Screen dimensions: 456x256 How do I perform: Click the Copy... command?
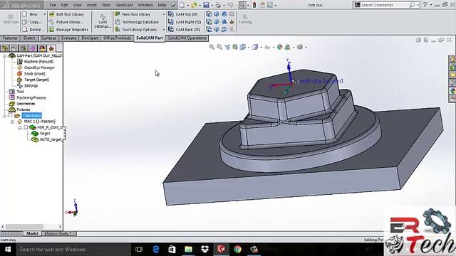pos(32,22)
